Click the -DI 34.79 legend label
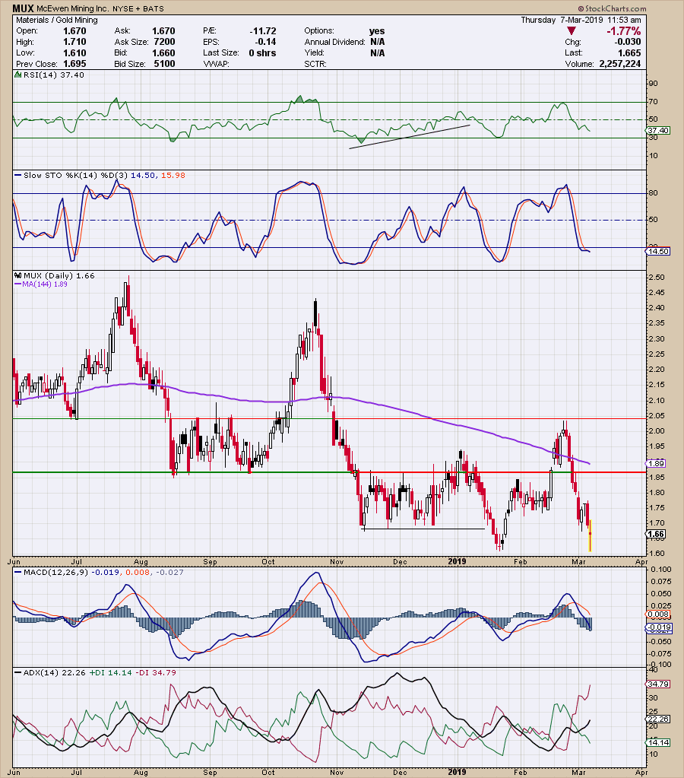684x778 pixels. coord(157,673)
